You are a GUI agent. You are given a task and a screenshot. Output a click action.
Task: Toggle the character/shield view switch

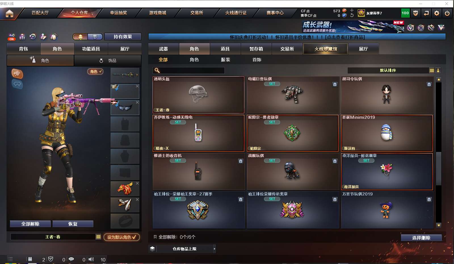pyautogui.click(x=87, y=37)
